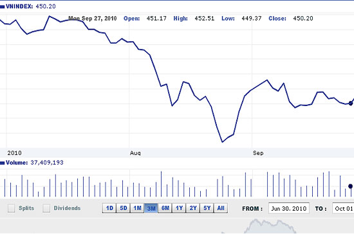Click the Volume legend marker icon
The width and height of the screenshot is (354, 234).
[x=2, y=163]
